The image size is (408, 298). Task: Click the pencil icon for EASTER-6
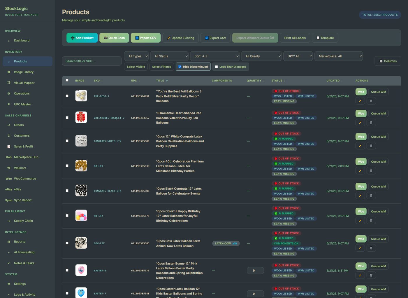point(360,275)
